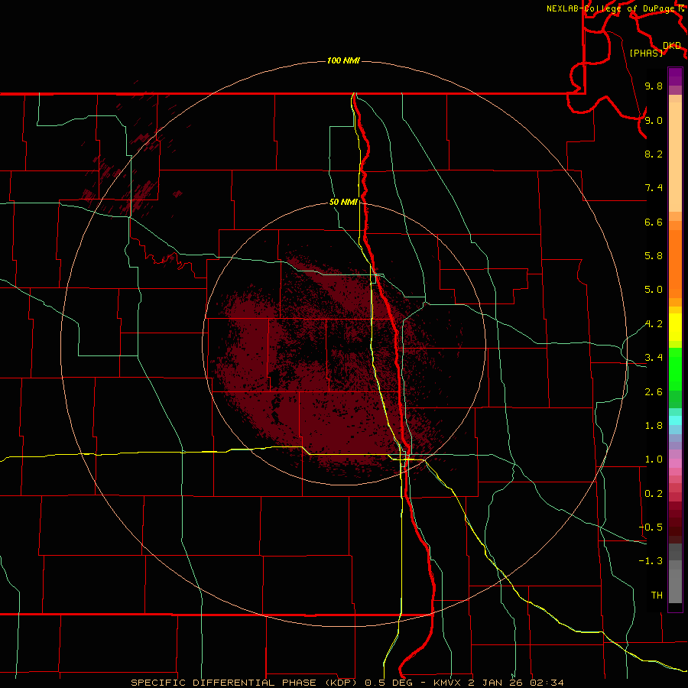Image resolution: width=688 pixels, height=688 pixels.
Task: Click the "DKD" label above the scale
Action: coord(672,46)
